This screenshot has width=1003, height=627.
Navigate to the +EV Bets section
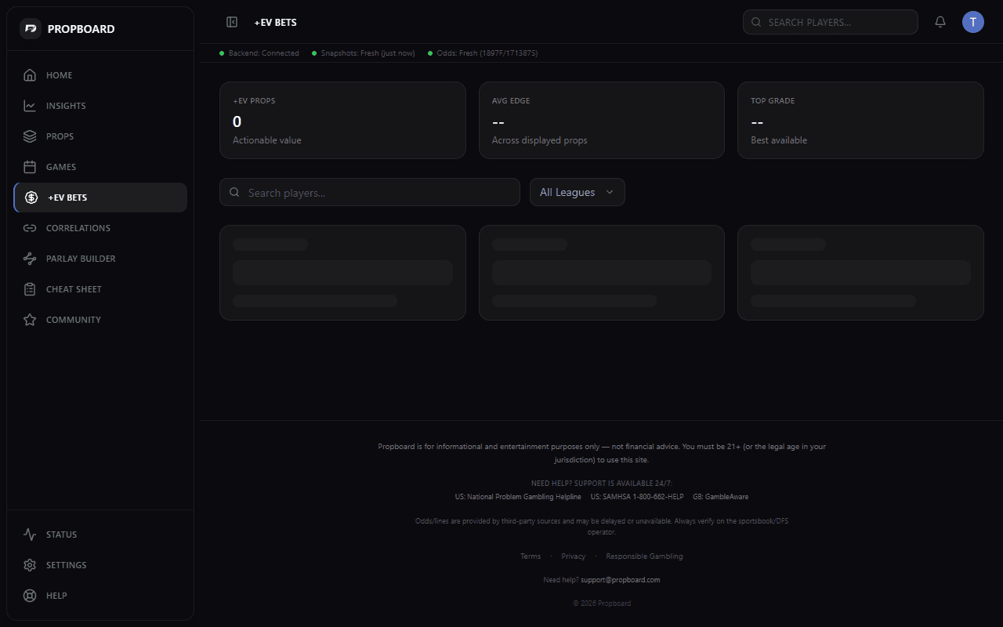100,197
